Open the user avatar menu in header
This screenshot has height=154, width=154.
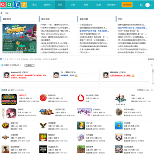pyautogui.click(x=148, y=5)
